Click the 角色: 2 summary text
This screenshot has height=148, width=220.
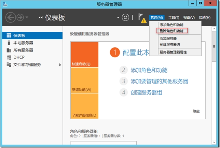(x=75, y=136)
